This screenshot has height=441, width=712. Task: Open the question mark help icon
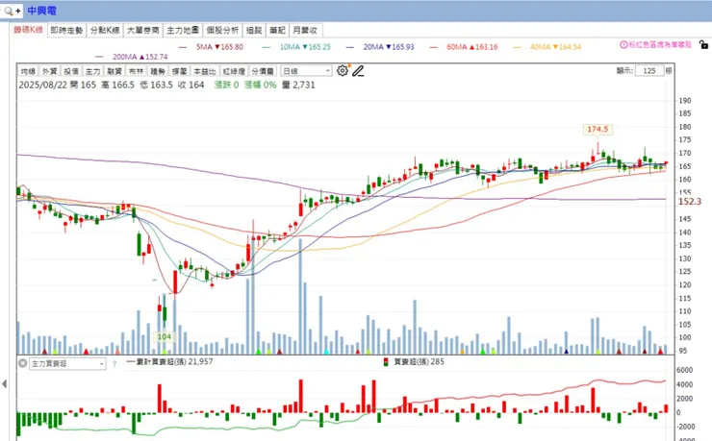114,363
